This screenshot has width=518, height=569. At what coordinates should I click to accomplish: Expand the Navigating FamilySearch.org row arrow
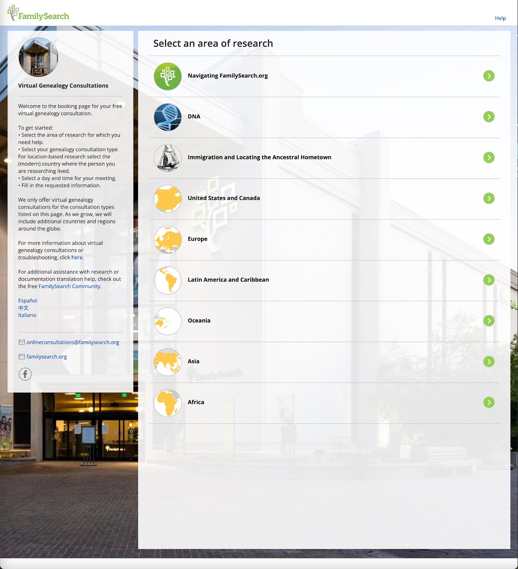pyautogui.click(x=489, y=76)
